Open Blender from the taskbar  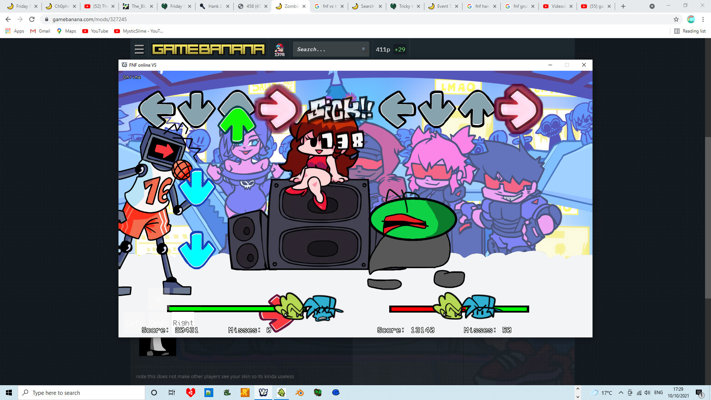(299, 393)
